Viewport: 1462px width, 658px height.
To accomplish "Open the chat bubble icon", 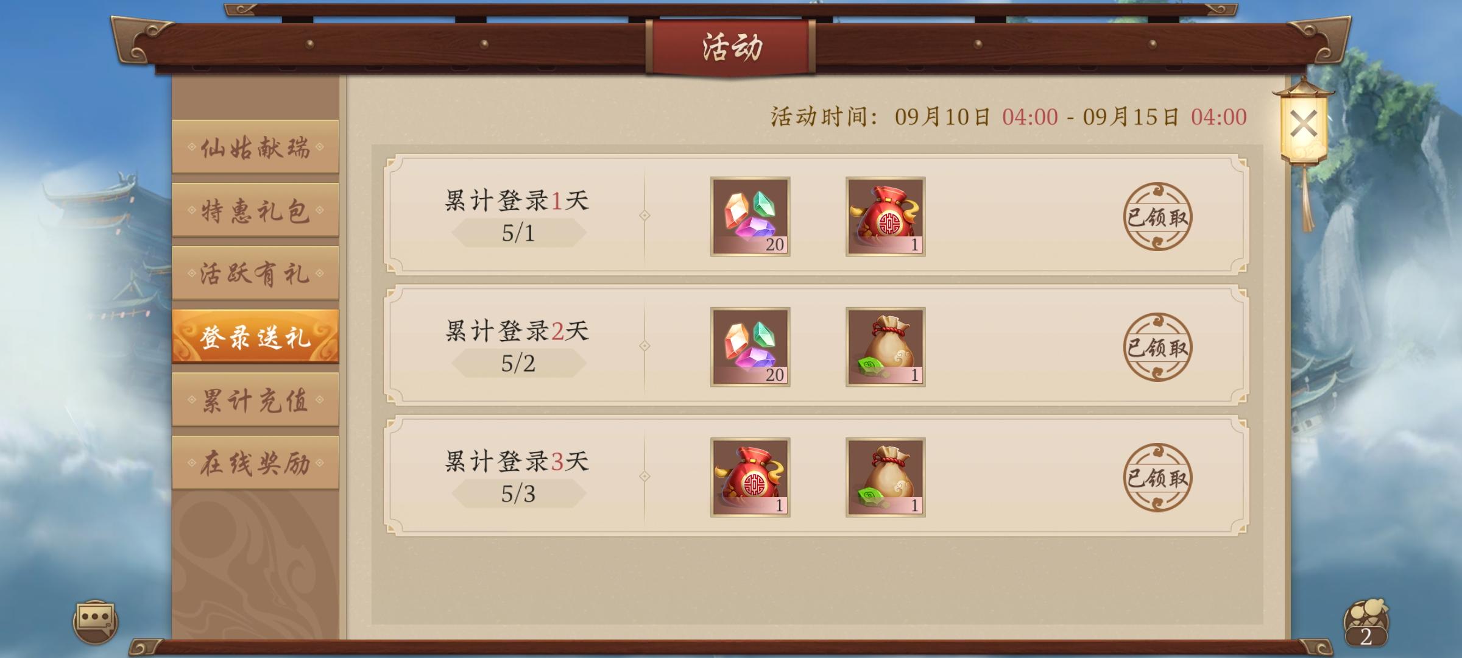I will (x=95, y=621).
